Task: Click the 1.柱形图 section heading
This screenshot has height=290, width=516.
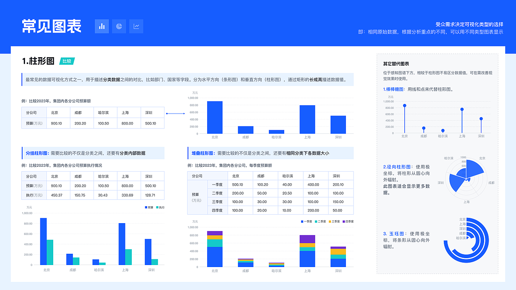Action: coord(38,61)
